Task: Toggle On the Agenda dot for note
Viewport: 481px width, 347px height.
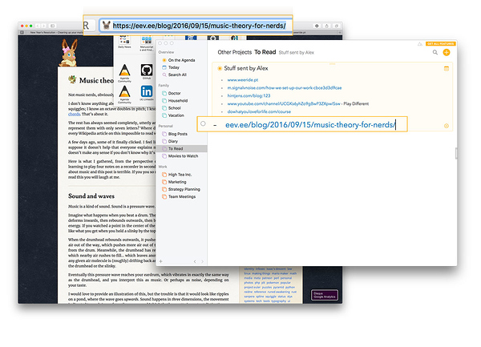Action: [x=220, y=68]
